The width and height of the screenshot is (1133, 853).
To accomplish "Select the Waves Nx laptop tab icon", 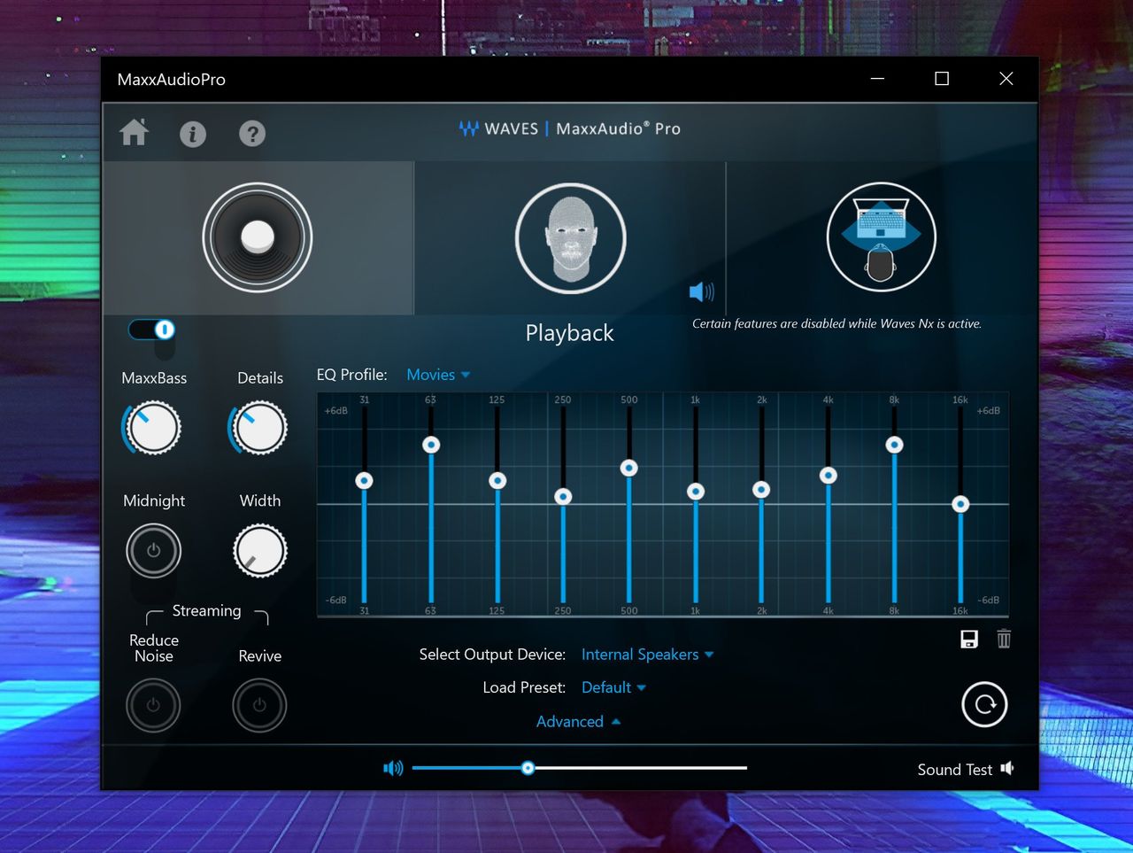I will point(882,237).
